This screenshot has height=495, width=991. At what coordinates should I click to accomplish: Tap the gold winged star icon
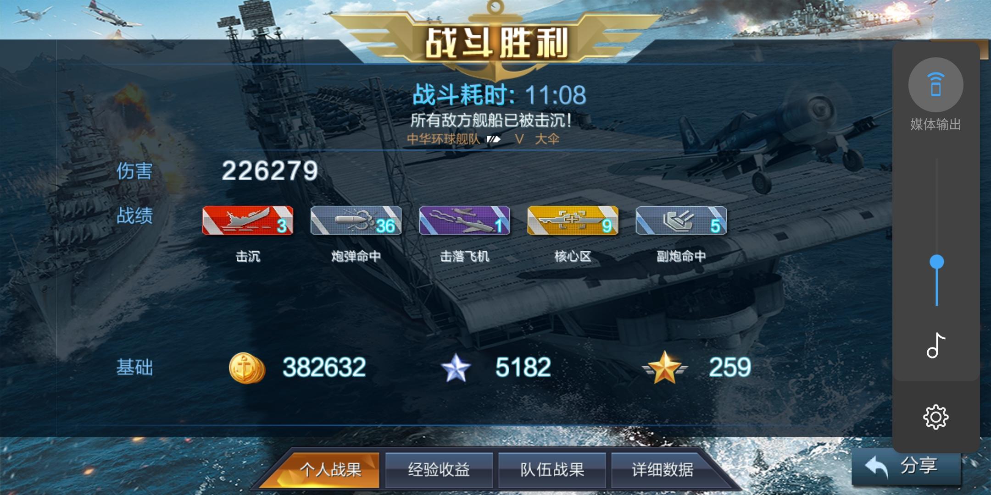point(665,368)
